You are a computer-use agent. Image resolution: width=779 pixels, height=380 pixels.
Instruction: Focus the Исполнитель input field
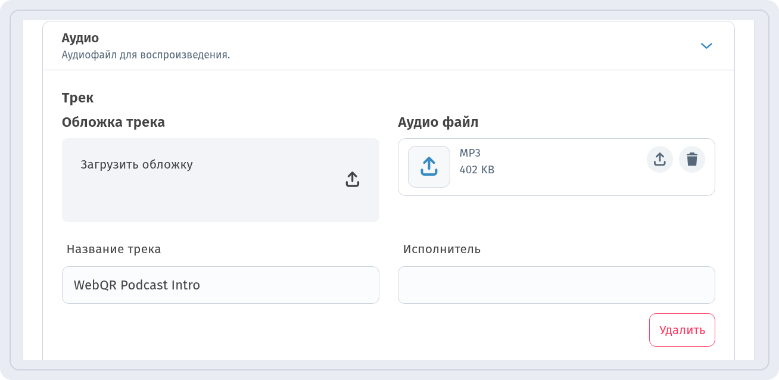tap(556, 285)
